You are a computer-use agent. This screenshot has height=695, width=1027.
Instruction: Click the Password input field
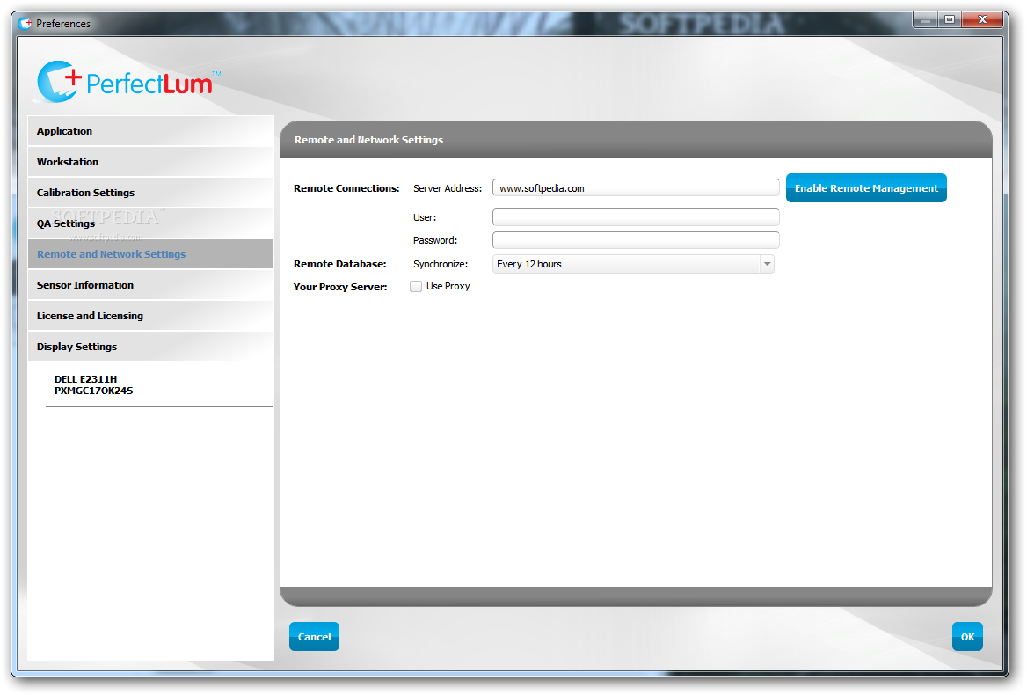pos(636,240)
